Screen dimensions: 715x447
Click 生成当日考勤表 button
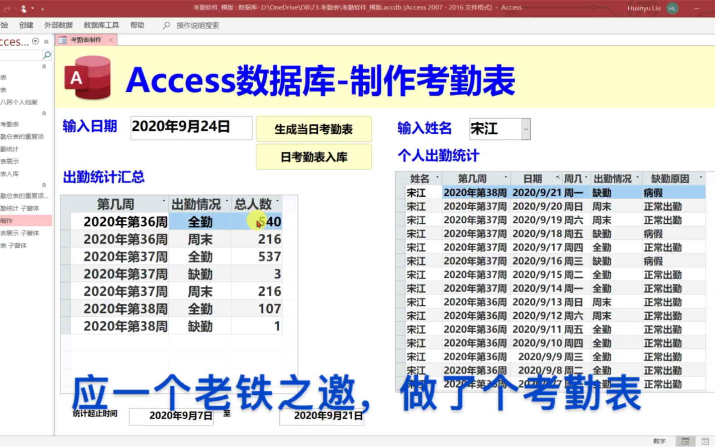tap(314, 129)
